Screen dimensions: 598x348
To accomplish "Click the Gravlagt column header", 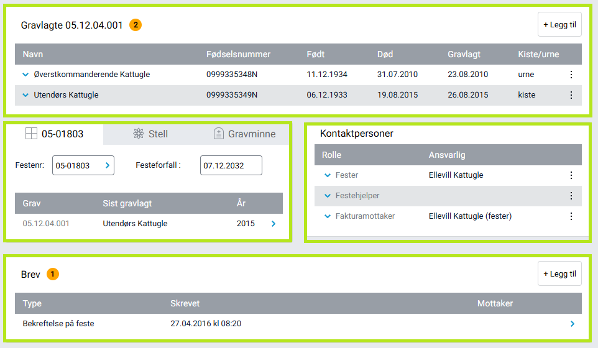I will pos(464,54).
